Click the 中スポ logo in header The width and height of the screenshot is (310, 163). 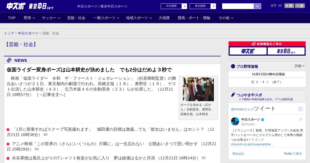(16, 6)
